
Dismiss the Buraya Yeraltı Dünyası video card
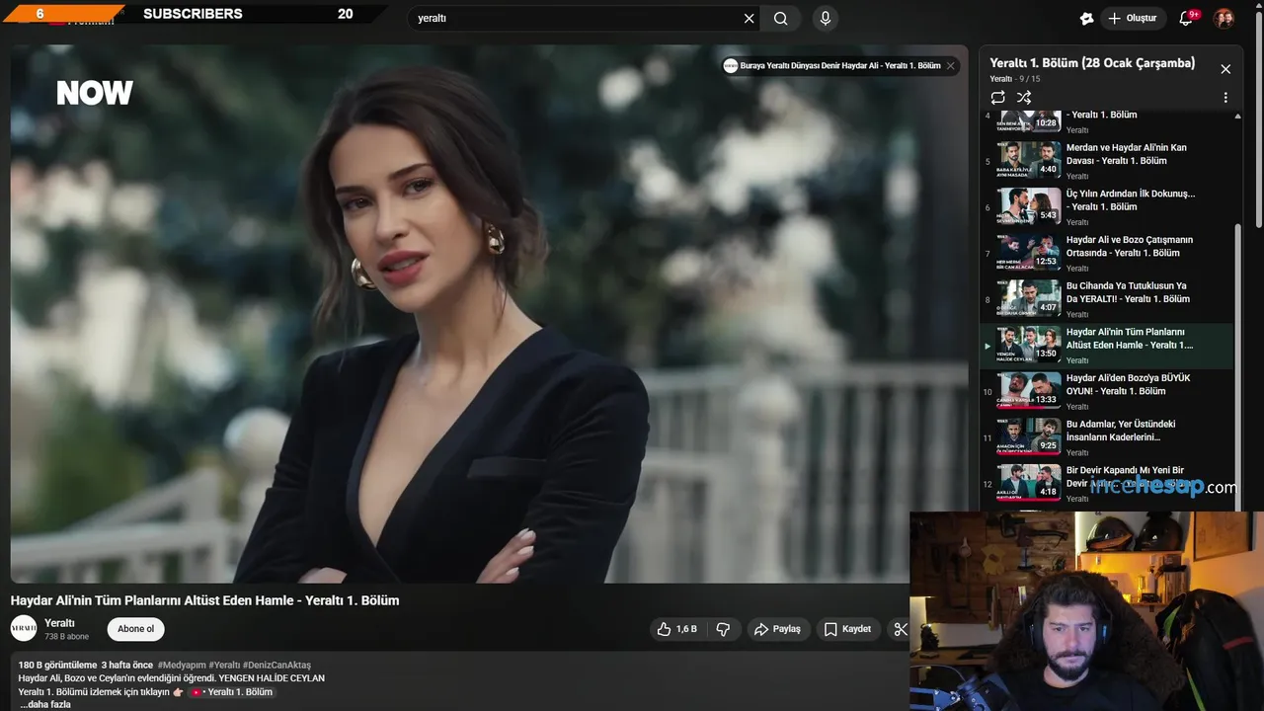[x=951, y=66]
